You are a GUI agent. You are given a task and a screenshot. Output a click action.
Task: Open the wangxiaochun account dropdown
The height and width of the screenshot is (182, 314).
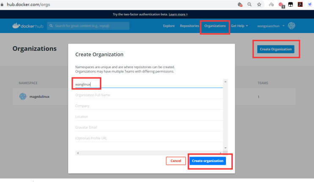[x=271, y=26]
